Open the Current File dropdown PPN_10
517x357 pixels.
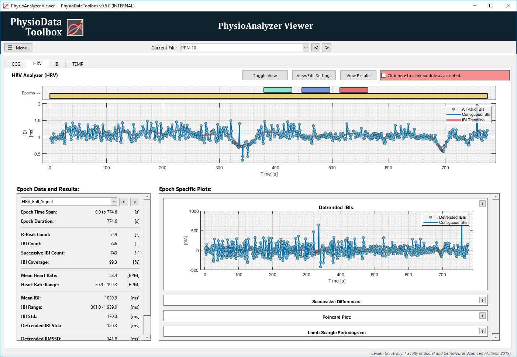[x=244, y=48]
